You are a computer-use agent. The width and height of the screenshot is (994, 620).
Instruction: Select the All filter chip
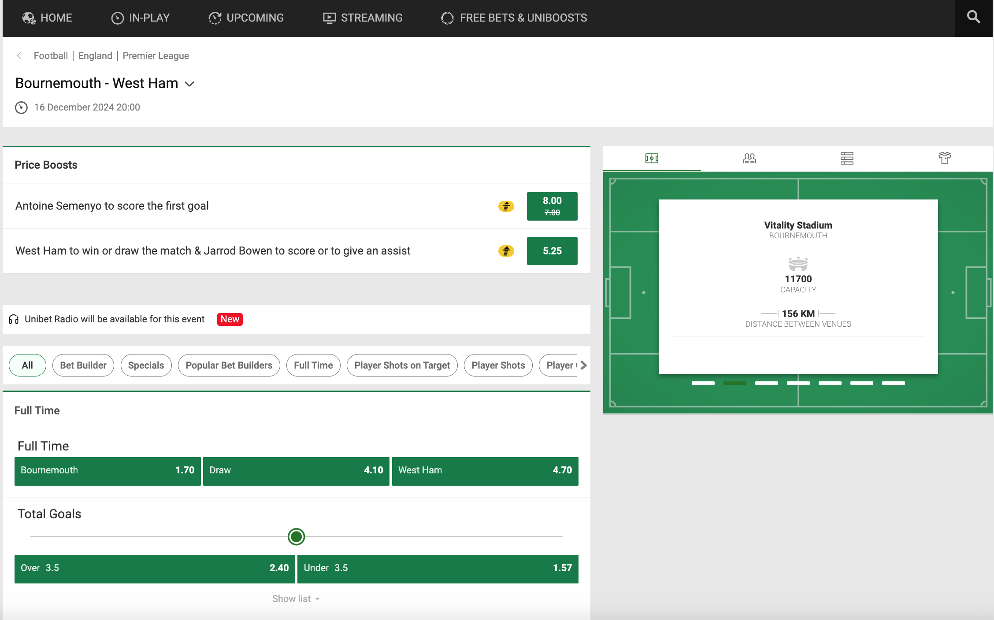click(x=27, y=365)
